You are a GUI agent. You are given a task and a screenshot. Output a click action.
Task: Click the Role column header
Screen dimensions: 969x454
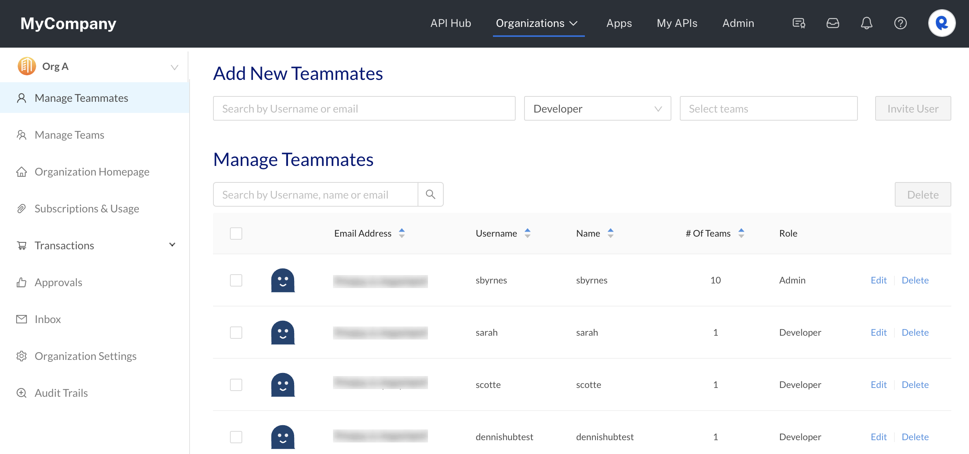pos(788,233)
